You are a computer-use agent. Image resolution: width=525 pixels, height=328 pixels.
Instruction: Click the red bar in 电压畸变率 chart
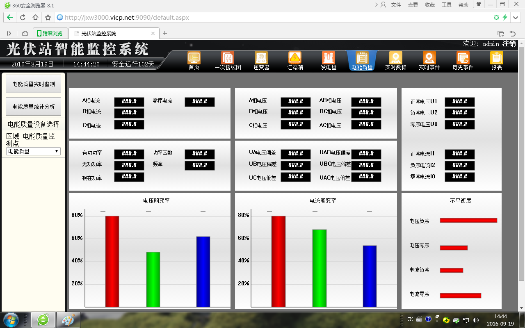(112, 262)
